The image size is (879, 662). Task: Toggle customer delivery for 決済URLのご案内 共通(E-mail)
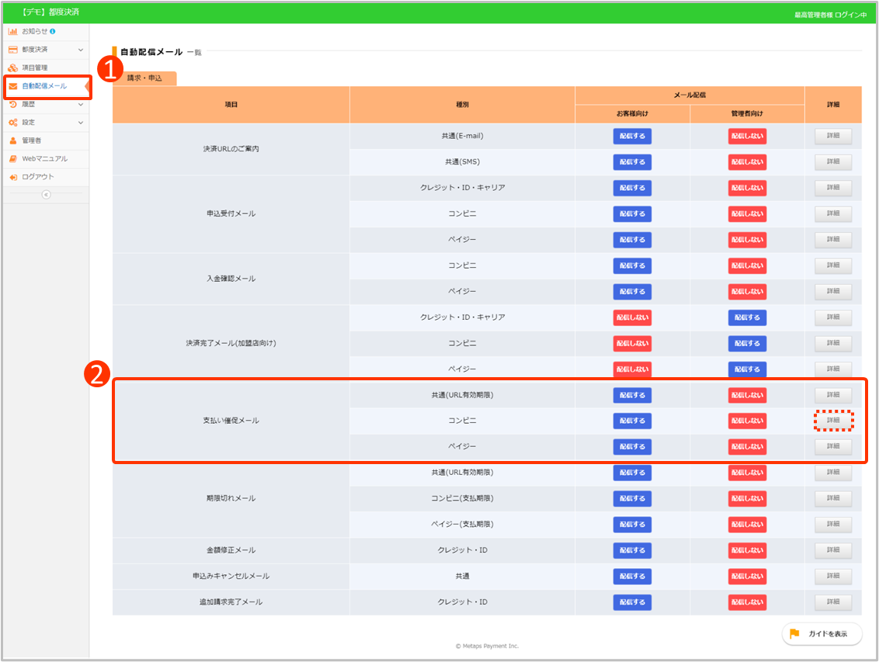(x=632, y=136)
